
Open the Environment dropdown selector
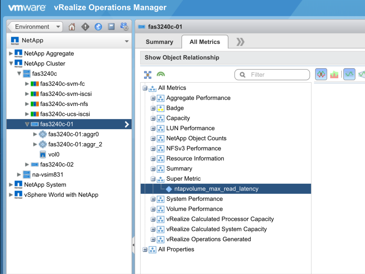click(34, 26)
